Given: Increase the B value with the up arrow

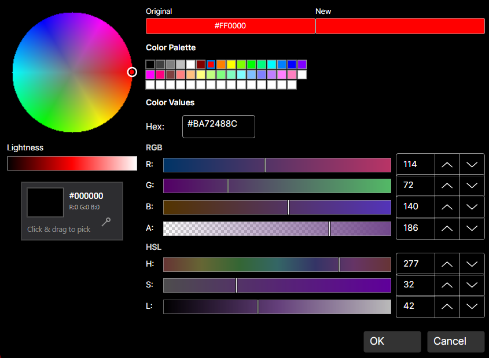Looking at the screenshot, I should click(447, 206).
